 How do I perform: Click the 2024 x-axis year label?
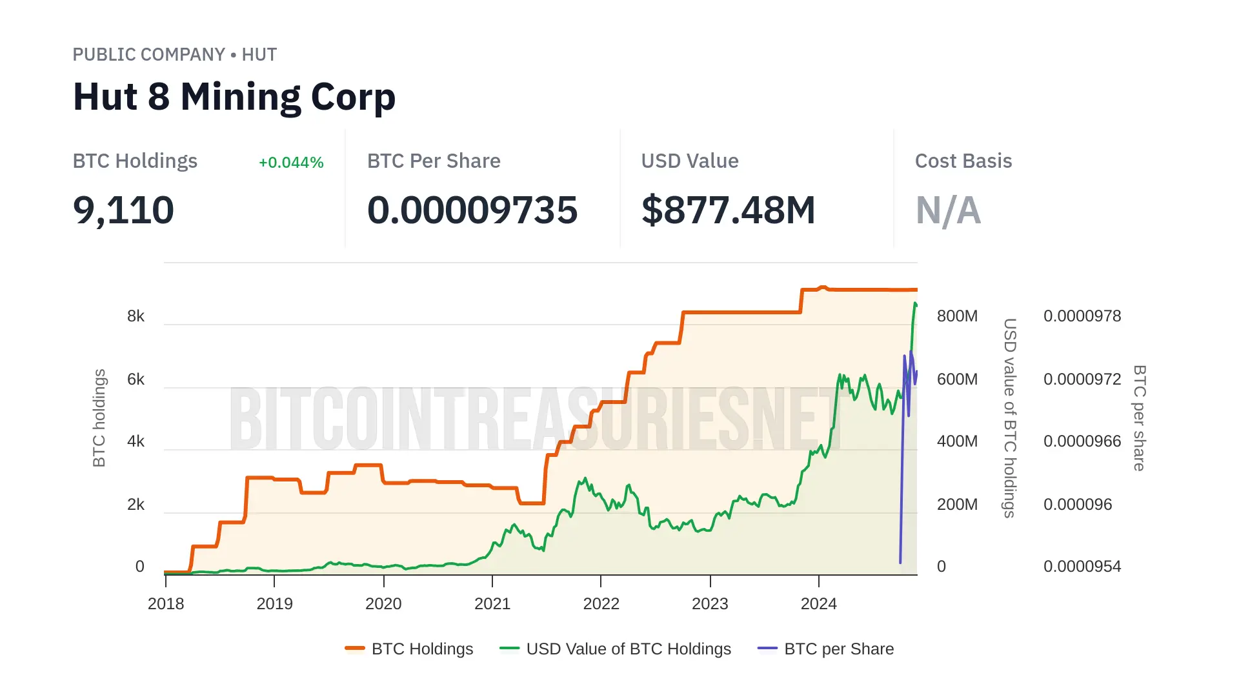pyautogui.click(x=818, y=604)
